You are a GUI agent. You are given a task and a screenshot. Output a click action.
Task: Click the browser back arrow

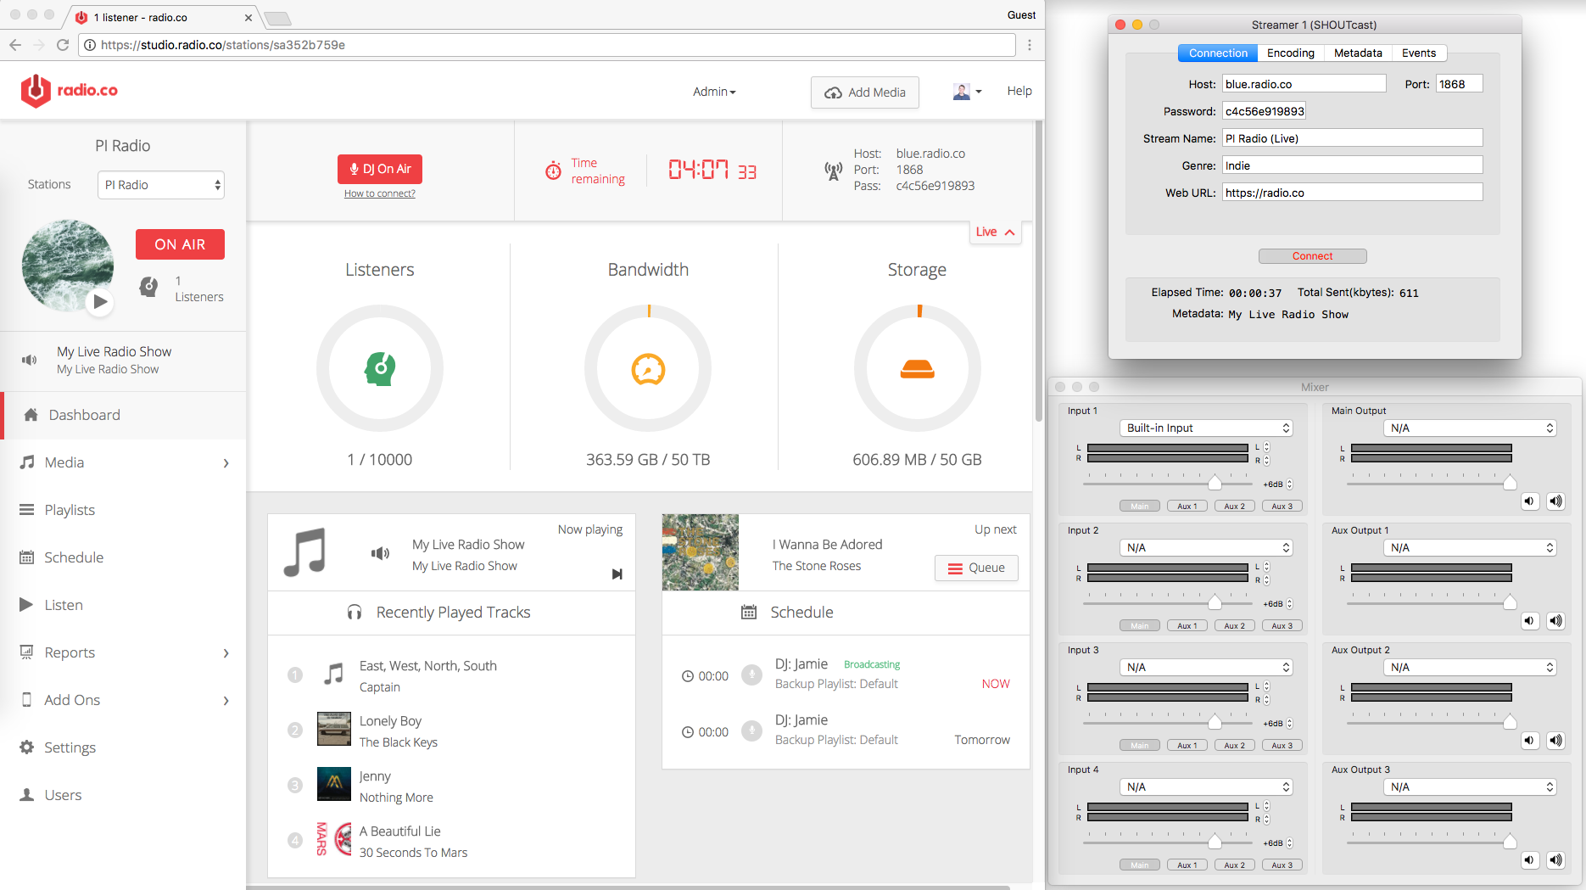pyautogui.click(x=15, y=45)
